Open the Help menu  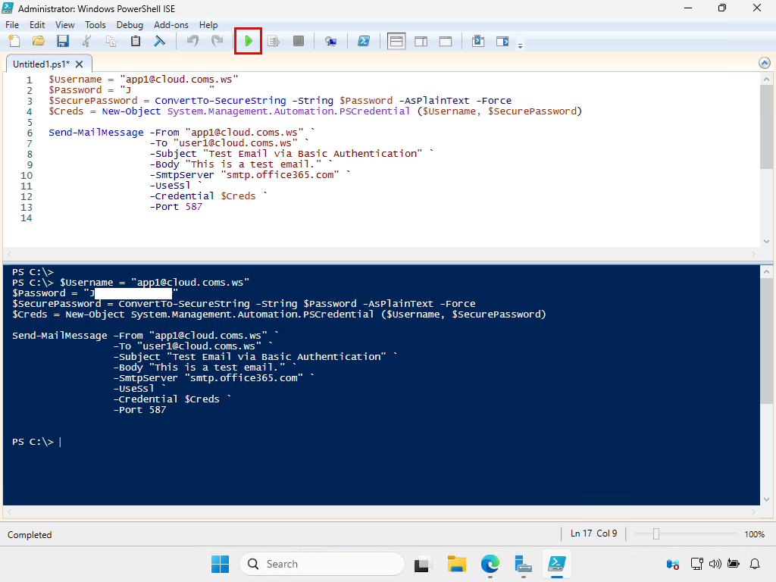(208, 25)
